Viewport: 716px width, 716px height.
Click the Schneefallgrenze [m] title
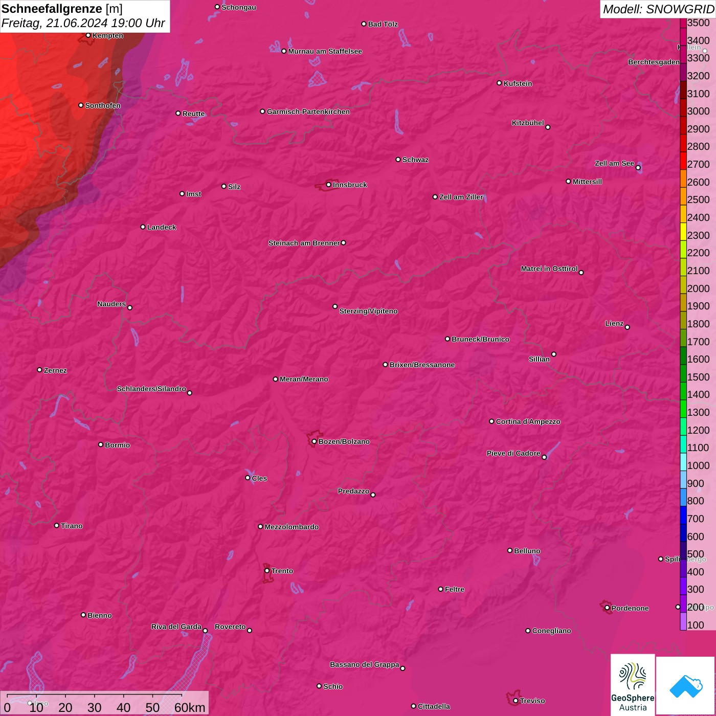pos(62,9)
